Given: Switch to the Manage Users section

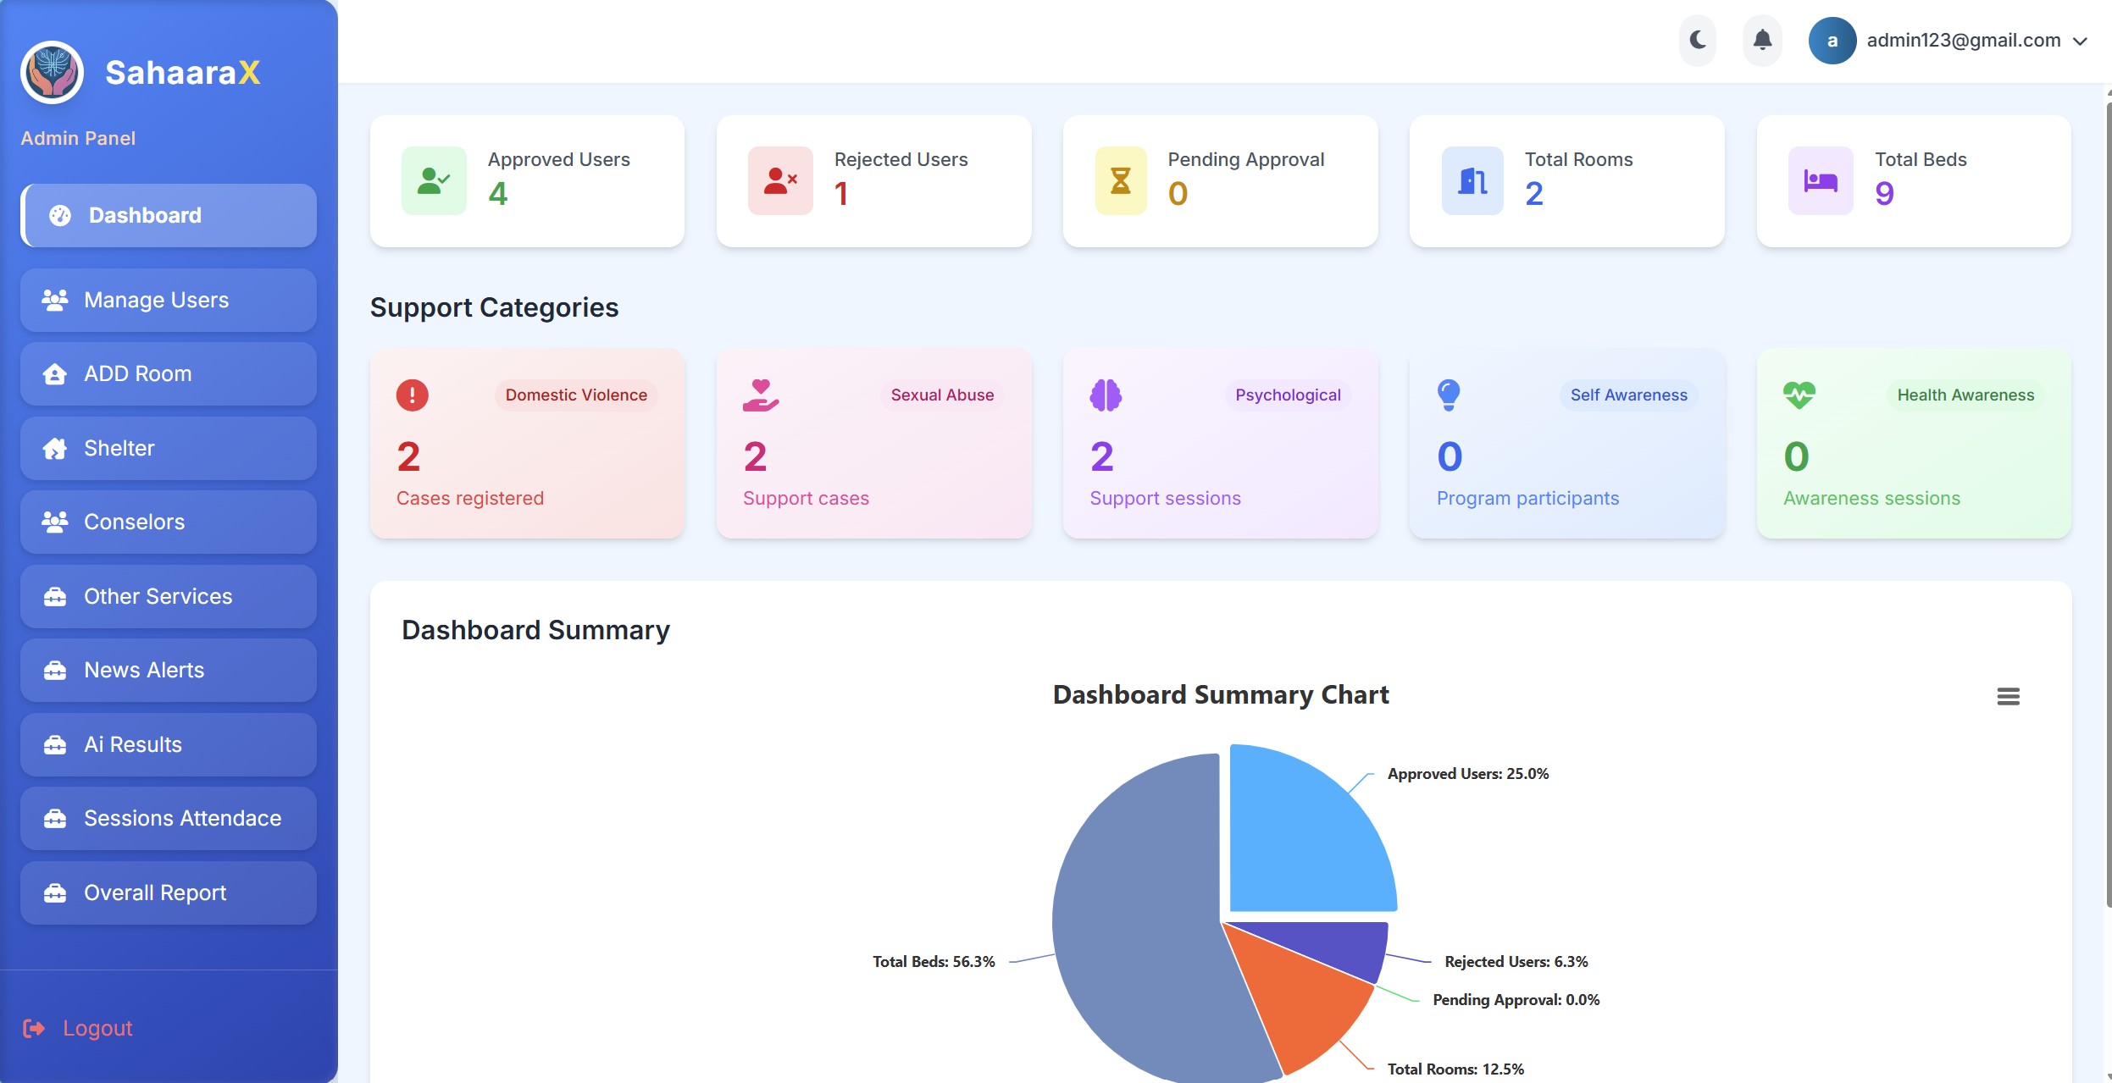Looking at the screenshot, I should pos(168,300).
